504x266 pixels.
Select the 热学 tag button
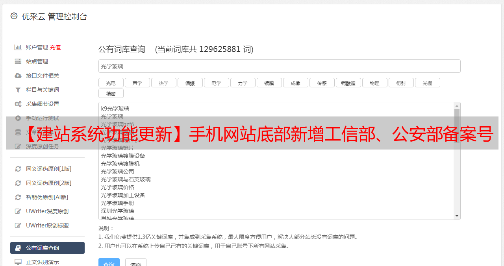point(164,83)
